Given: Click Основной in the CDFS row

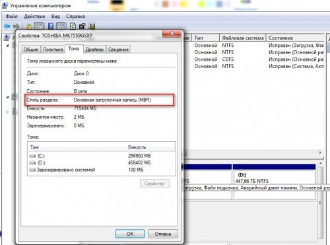Looking at the screenshot, I should pyautogui.click(x=206, y=59).
